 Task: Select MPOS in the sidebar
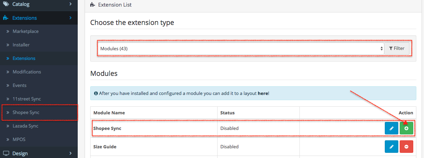tap(19, 139)
